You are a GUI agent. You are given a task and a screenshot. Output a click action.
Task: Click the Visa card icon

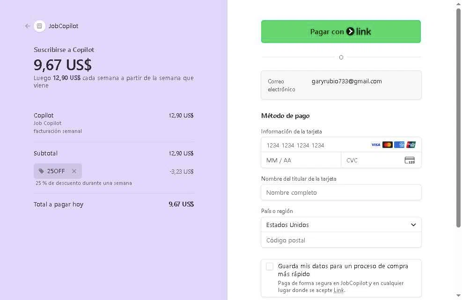click(x=376, y=145)
